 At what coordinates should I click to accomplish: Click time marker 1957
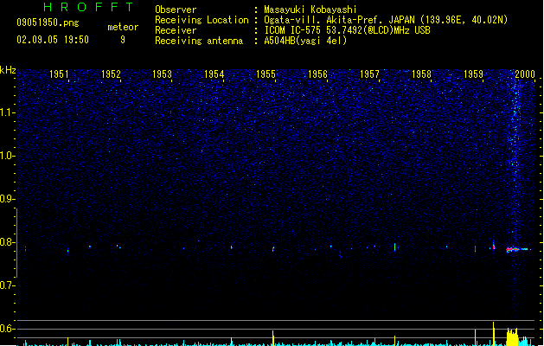point(369,74)
